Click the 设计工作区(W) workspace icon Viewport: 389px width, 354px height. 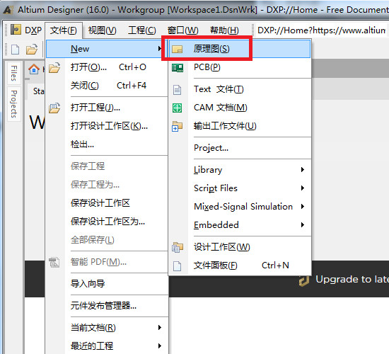(177, 247)
